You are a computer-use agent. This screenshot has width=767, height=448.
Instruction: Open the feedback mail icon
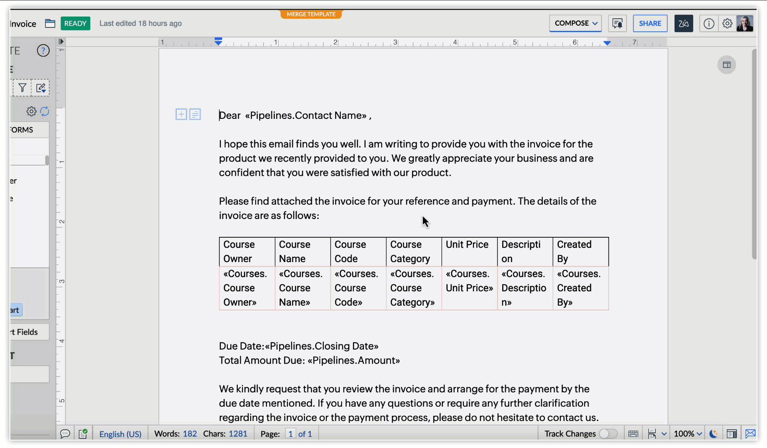[750, 434]
